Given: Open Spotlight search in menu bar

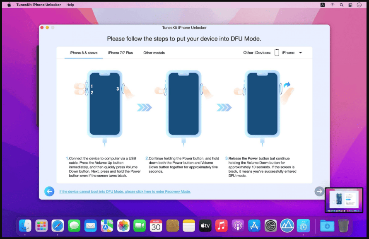Looking at the screenshot, I should 342,5.
